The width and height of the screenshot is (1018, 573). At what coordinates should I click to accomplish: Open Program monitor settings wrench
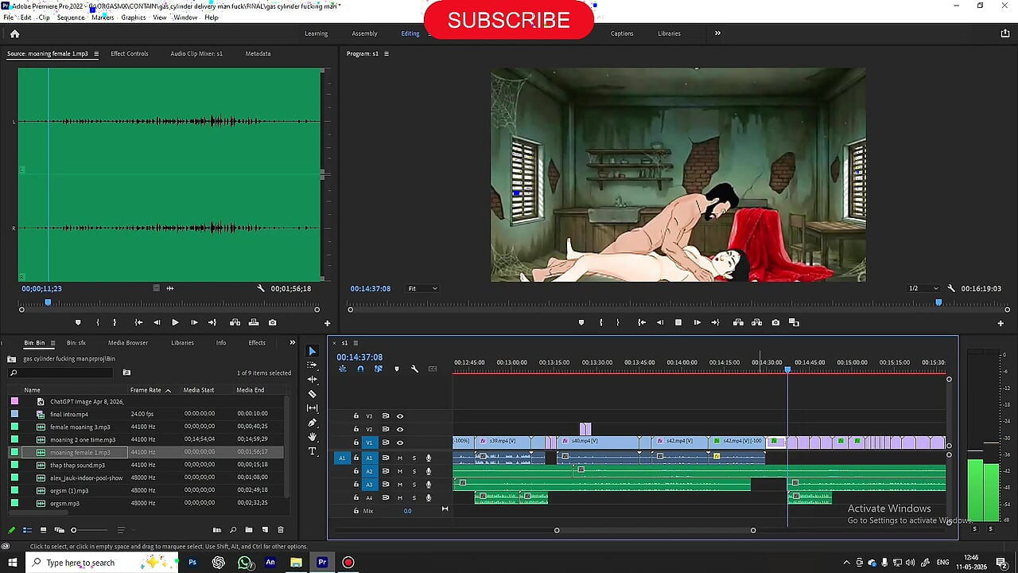(x=951, y=288)
